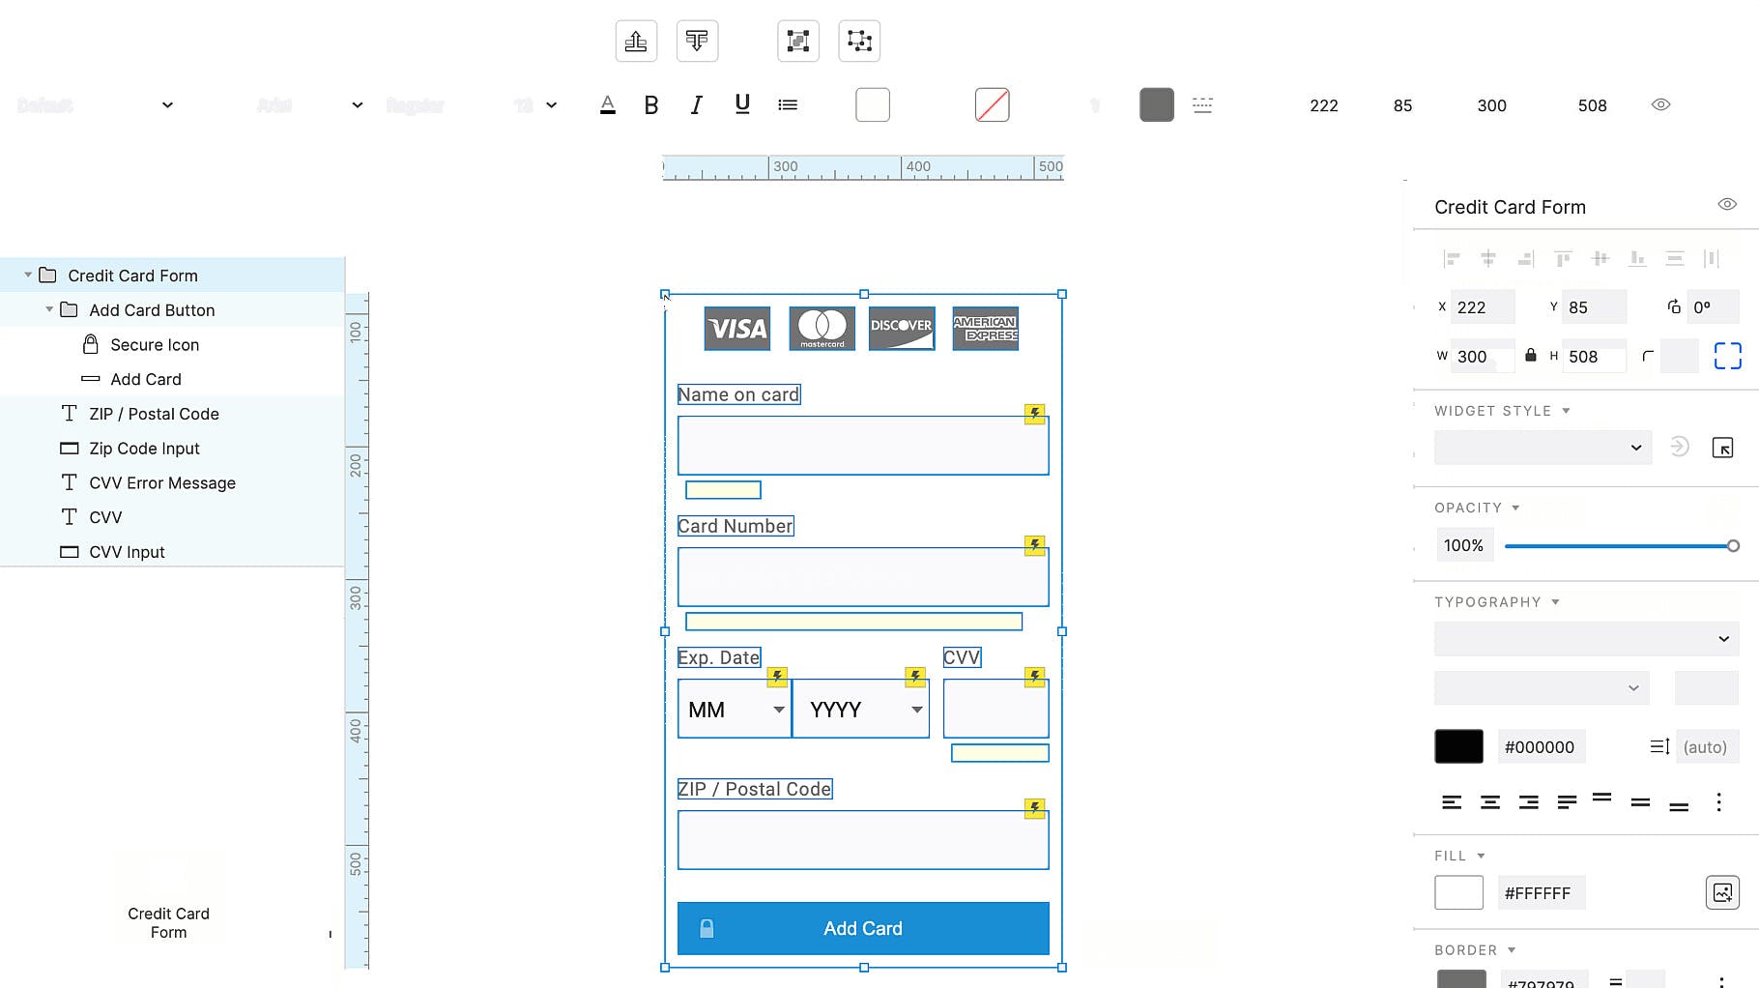
Task: Click the align center horizontally icon in Style panel
Action: pos(1488,258)
